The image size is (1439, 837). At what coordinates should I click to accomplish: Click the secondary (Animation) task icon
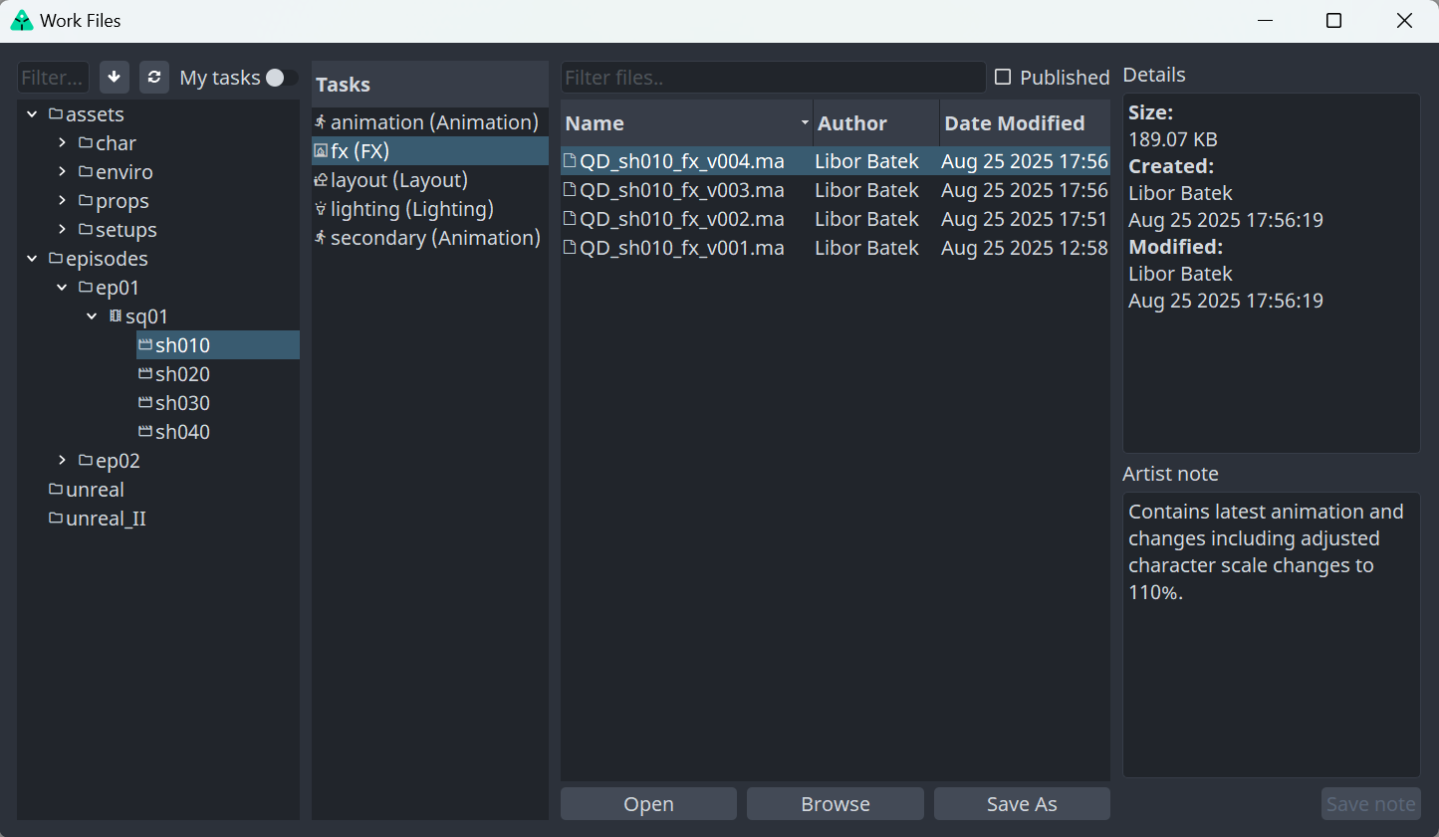(x=321, y=238)
